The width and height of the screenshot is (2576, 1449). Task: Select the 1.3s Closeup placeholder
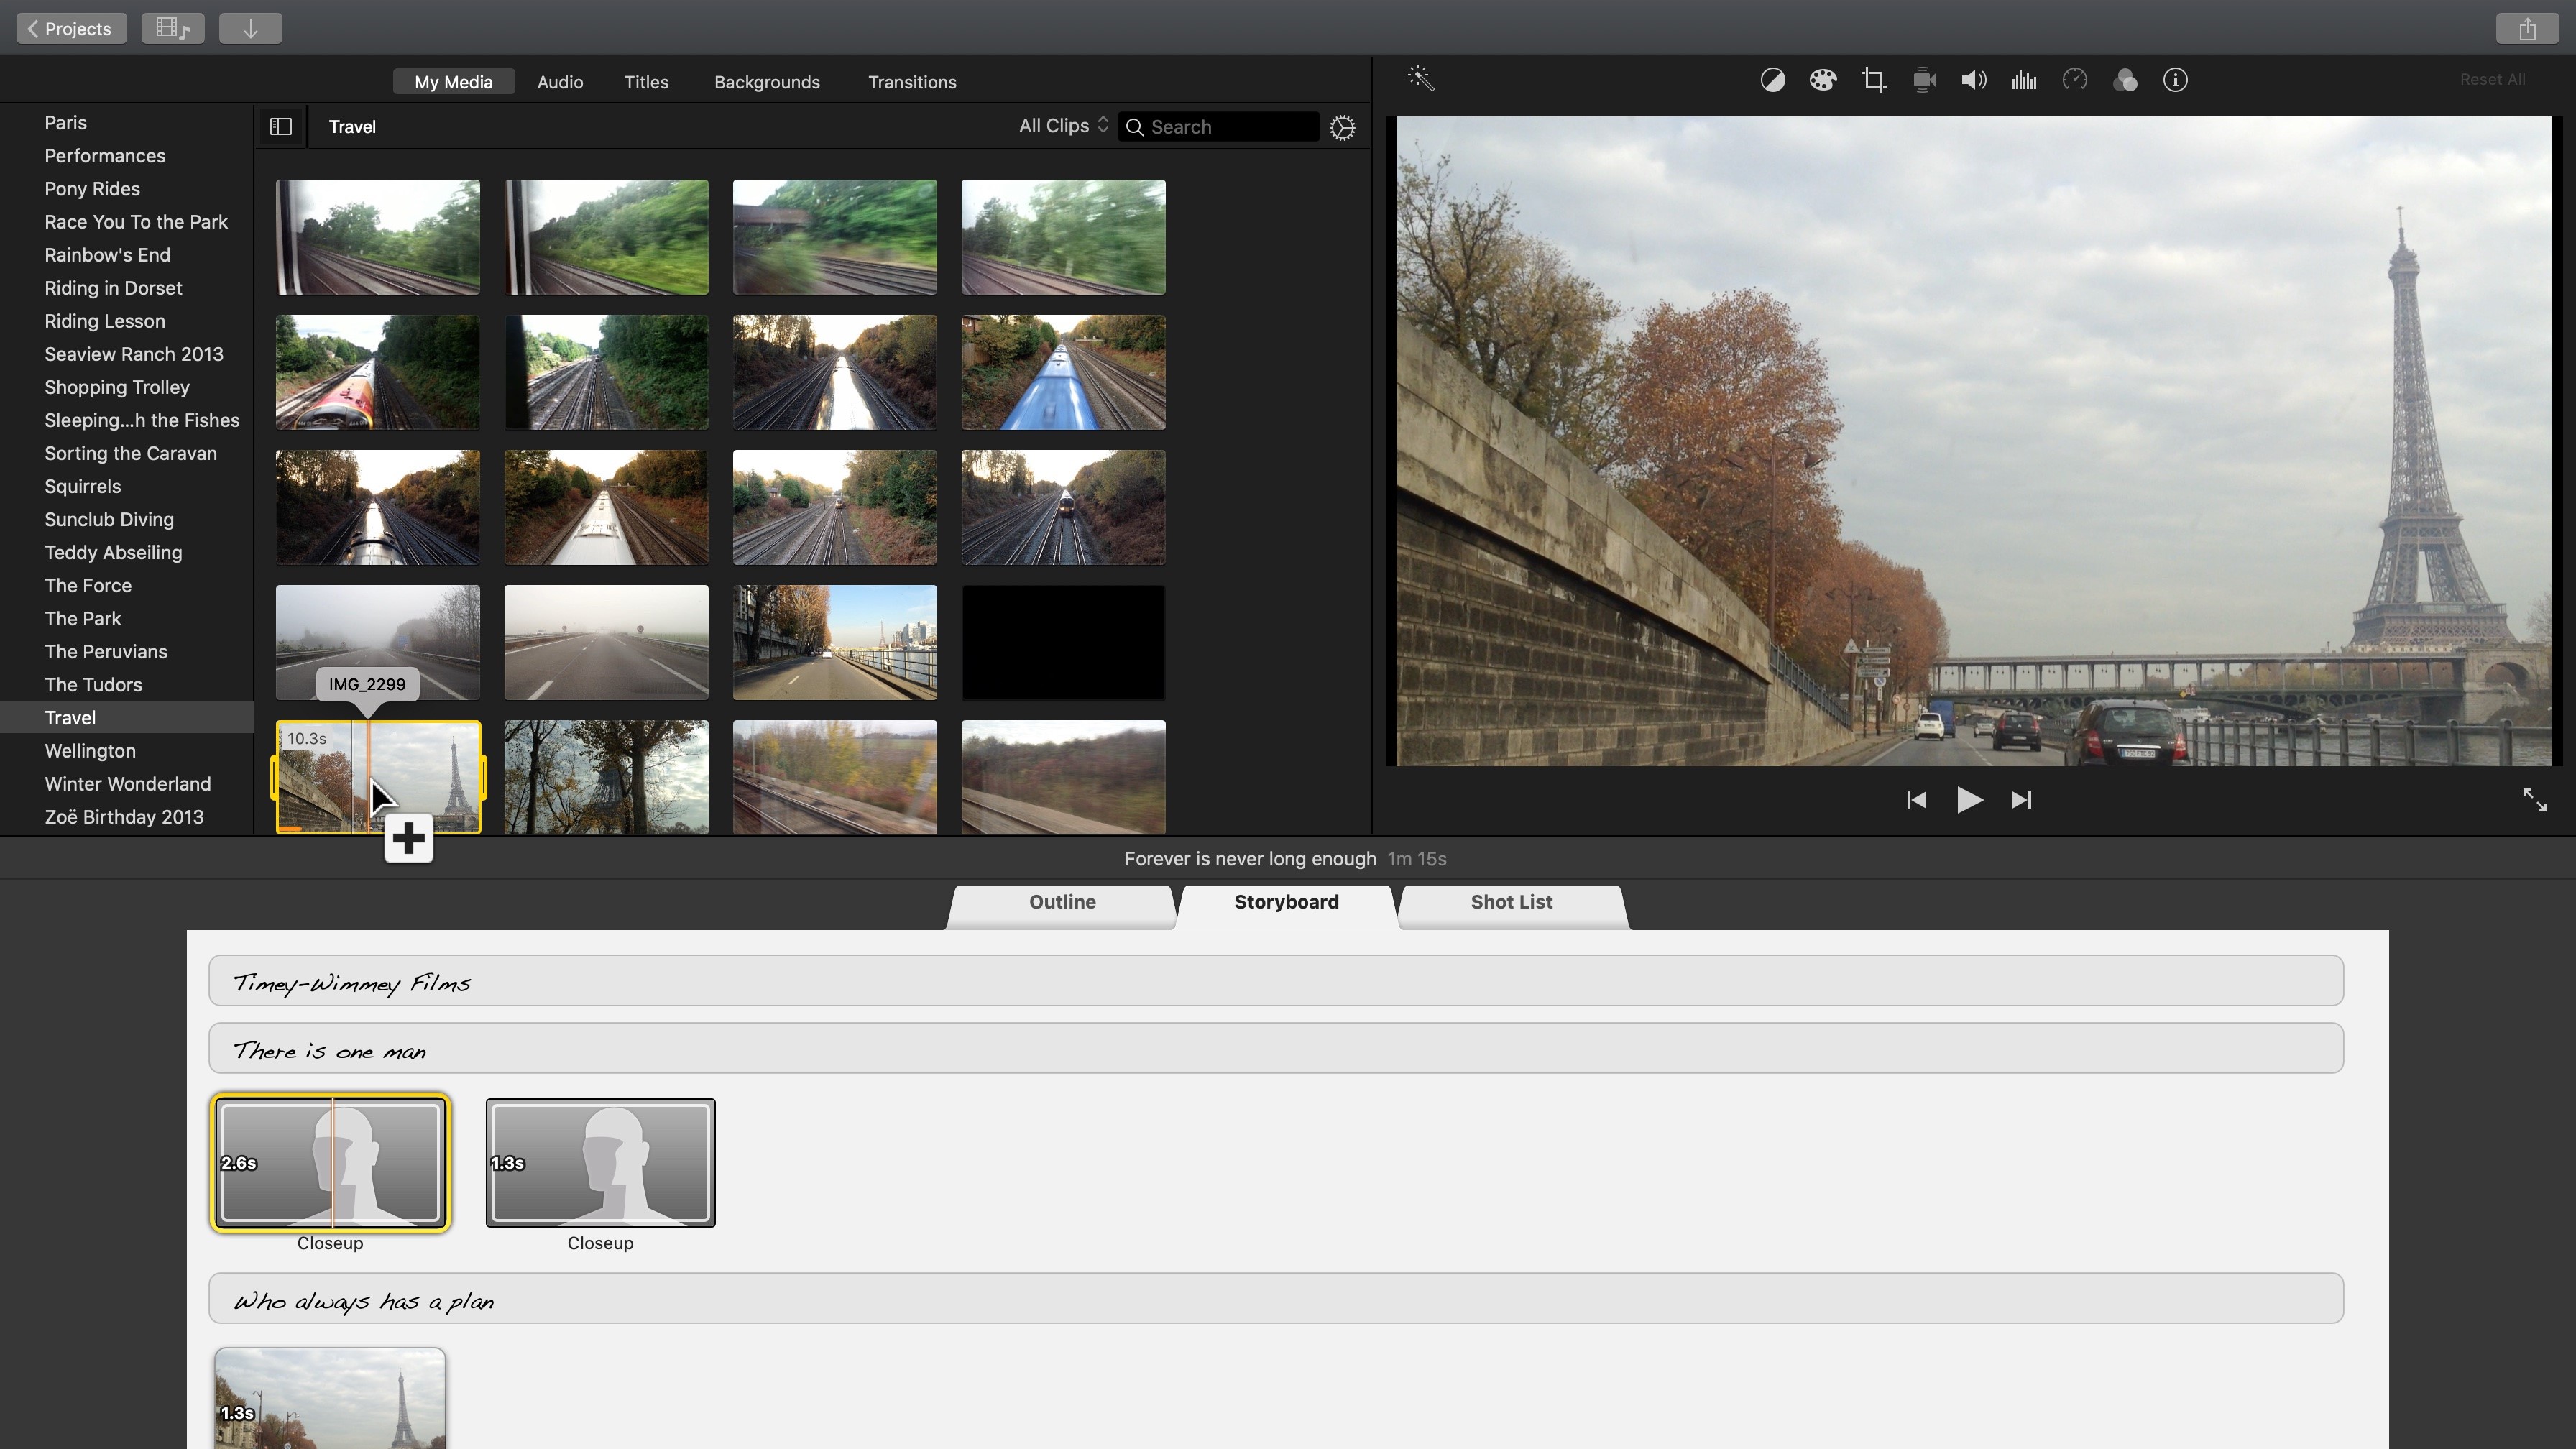[x=600, y=1163]
